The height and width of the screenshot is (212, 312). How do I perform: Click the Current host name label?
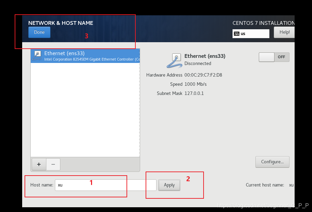[x=265, y=185]
